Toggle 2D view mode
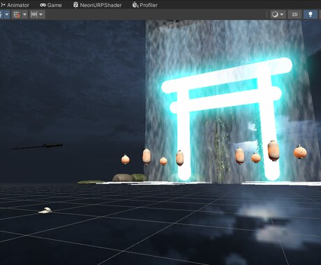Viewport: 321px width, 265px height. tap(294, 15)
